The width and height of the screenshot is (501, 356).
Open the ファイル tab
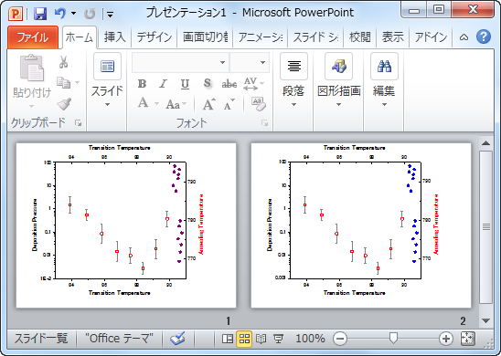(x=33, y=37)
